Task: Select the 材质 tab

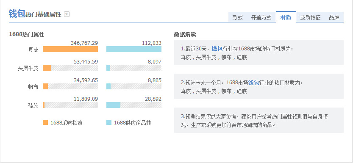Action: click(x=286, y=17)
